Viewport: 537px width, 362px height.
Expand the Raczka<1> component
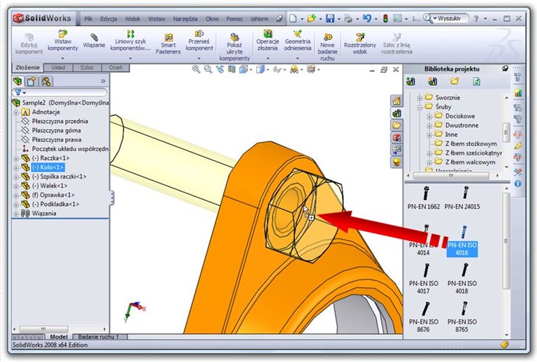[x=16, y=159]
